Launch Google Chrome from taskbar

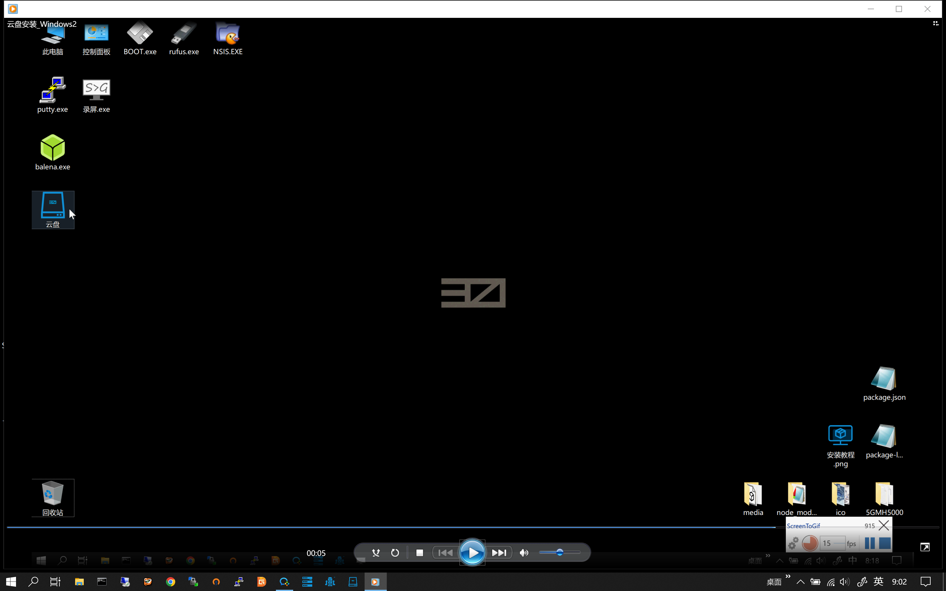point(170,582)
